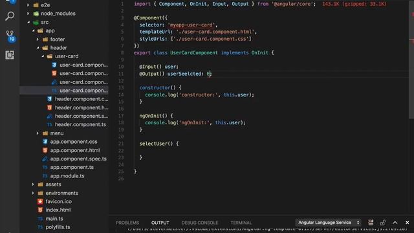Collapse the src folder arrow
Image resolution: width=414 pixels, height=233 pixels.
pyautogui.click(x=28, y=22)
